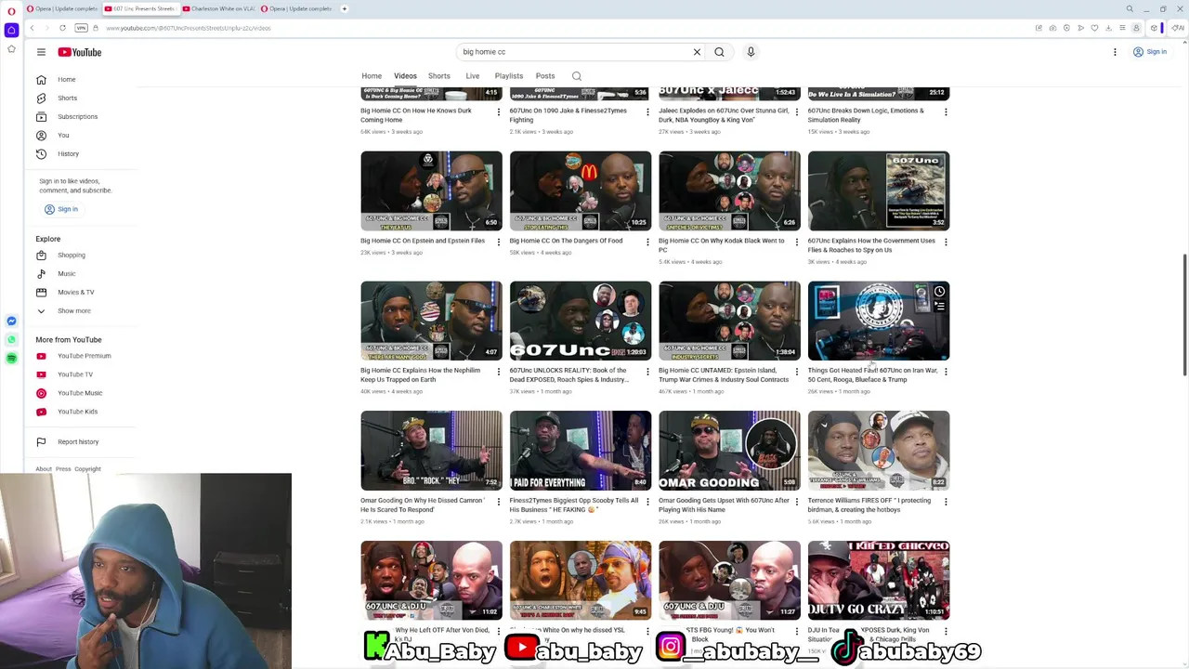Open options for CC UNTAMED video
Viewport: 1189px width, 669px height.
coord(797,372)
